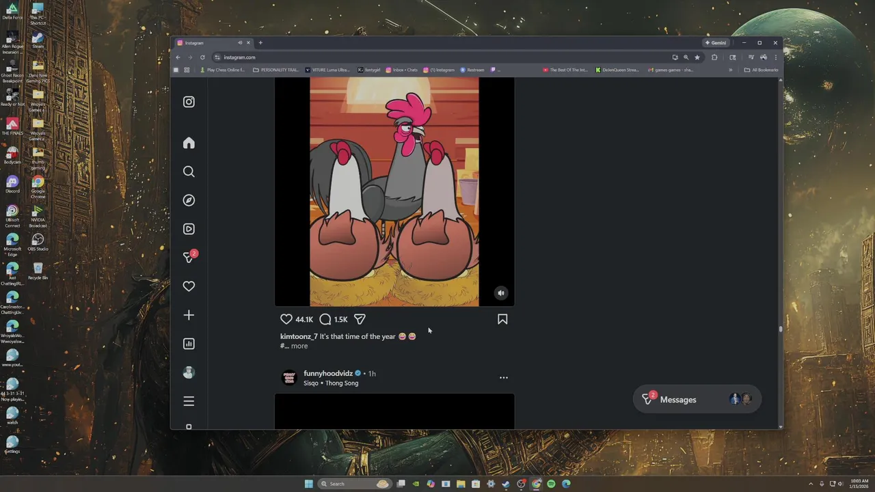
Task: Open Windows Start menu
Action: point(308,484)
